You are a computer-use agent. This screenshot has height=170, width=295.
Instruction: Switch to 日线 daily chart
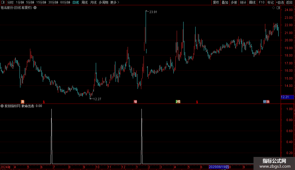[x=76, y=2]
